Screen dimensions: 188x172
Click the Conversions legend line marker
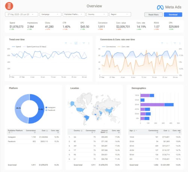pos(103,47)
